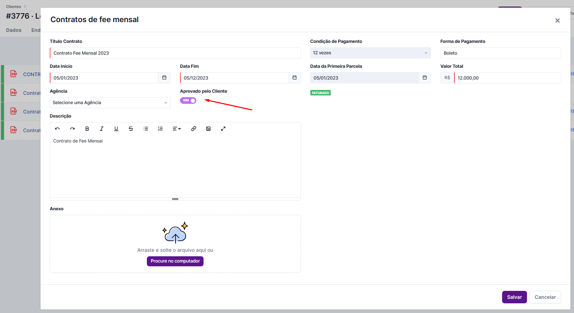Apply strikethrough formatting to text

tap(131, 129)
